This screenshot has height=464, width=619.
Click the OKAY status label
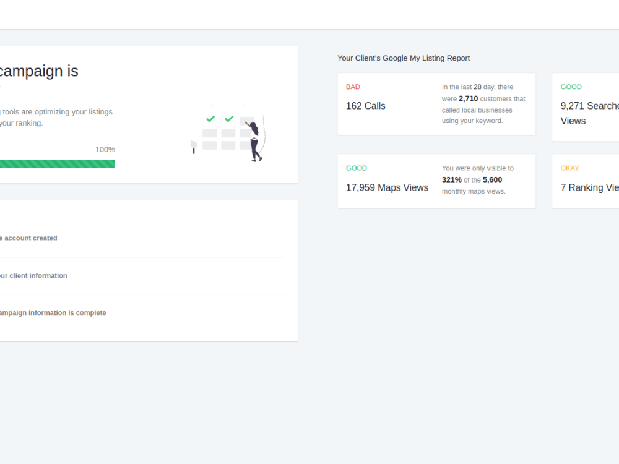(569, 168)
